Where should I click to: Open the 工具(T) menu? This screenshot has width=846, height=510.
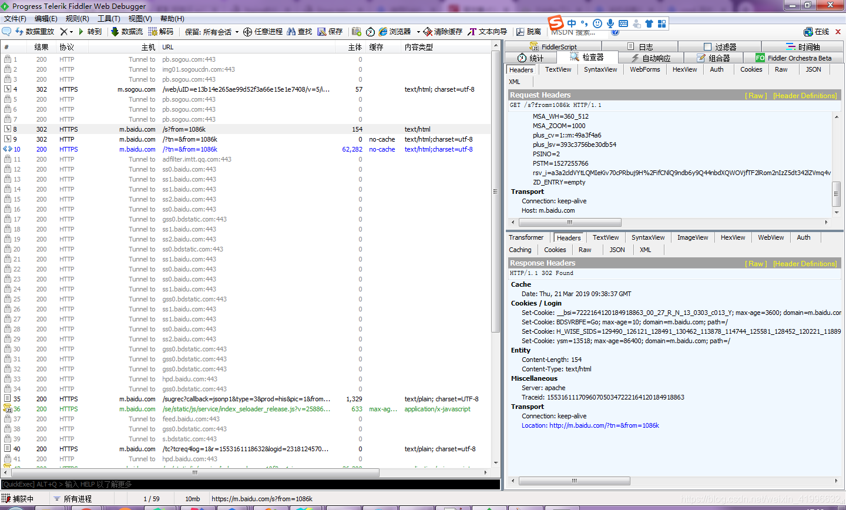109,19
